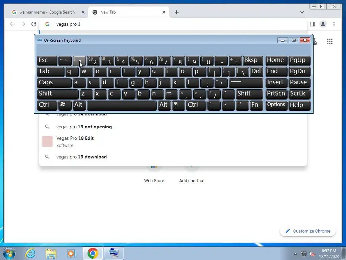Click the Pause key
This screenshot has width=346, height=260.
299,83
